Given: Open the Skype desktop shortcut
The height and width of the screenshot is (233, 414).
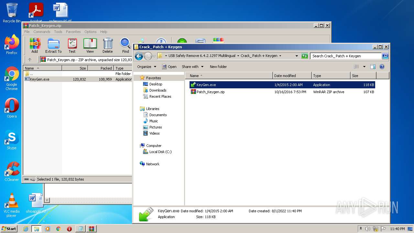Looking at the screenshot, I should (x=12, y=140).
